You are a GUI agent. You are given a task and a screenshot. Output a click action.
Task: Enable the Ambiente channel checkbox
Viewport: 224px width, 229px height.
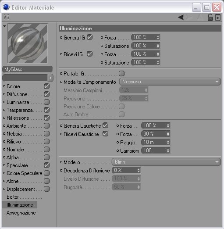click(46, 126)
